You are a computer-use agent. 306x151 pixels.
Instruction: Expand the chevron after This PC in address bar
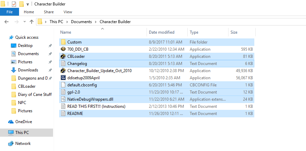click(x=67, y=22)
